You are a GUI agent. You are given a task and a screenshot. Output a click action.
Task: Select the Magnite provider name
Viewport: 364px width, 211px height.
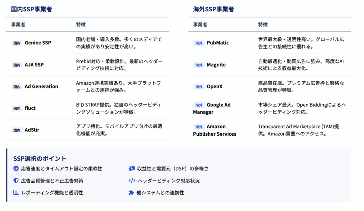[216, 65]
